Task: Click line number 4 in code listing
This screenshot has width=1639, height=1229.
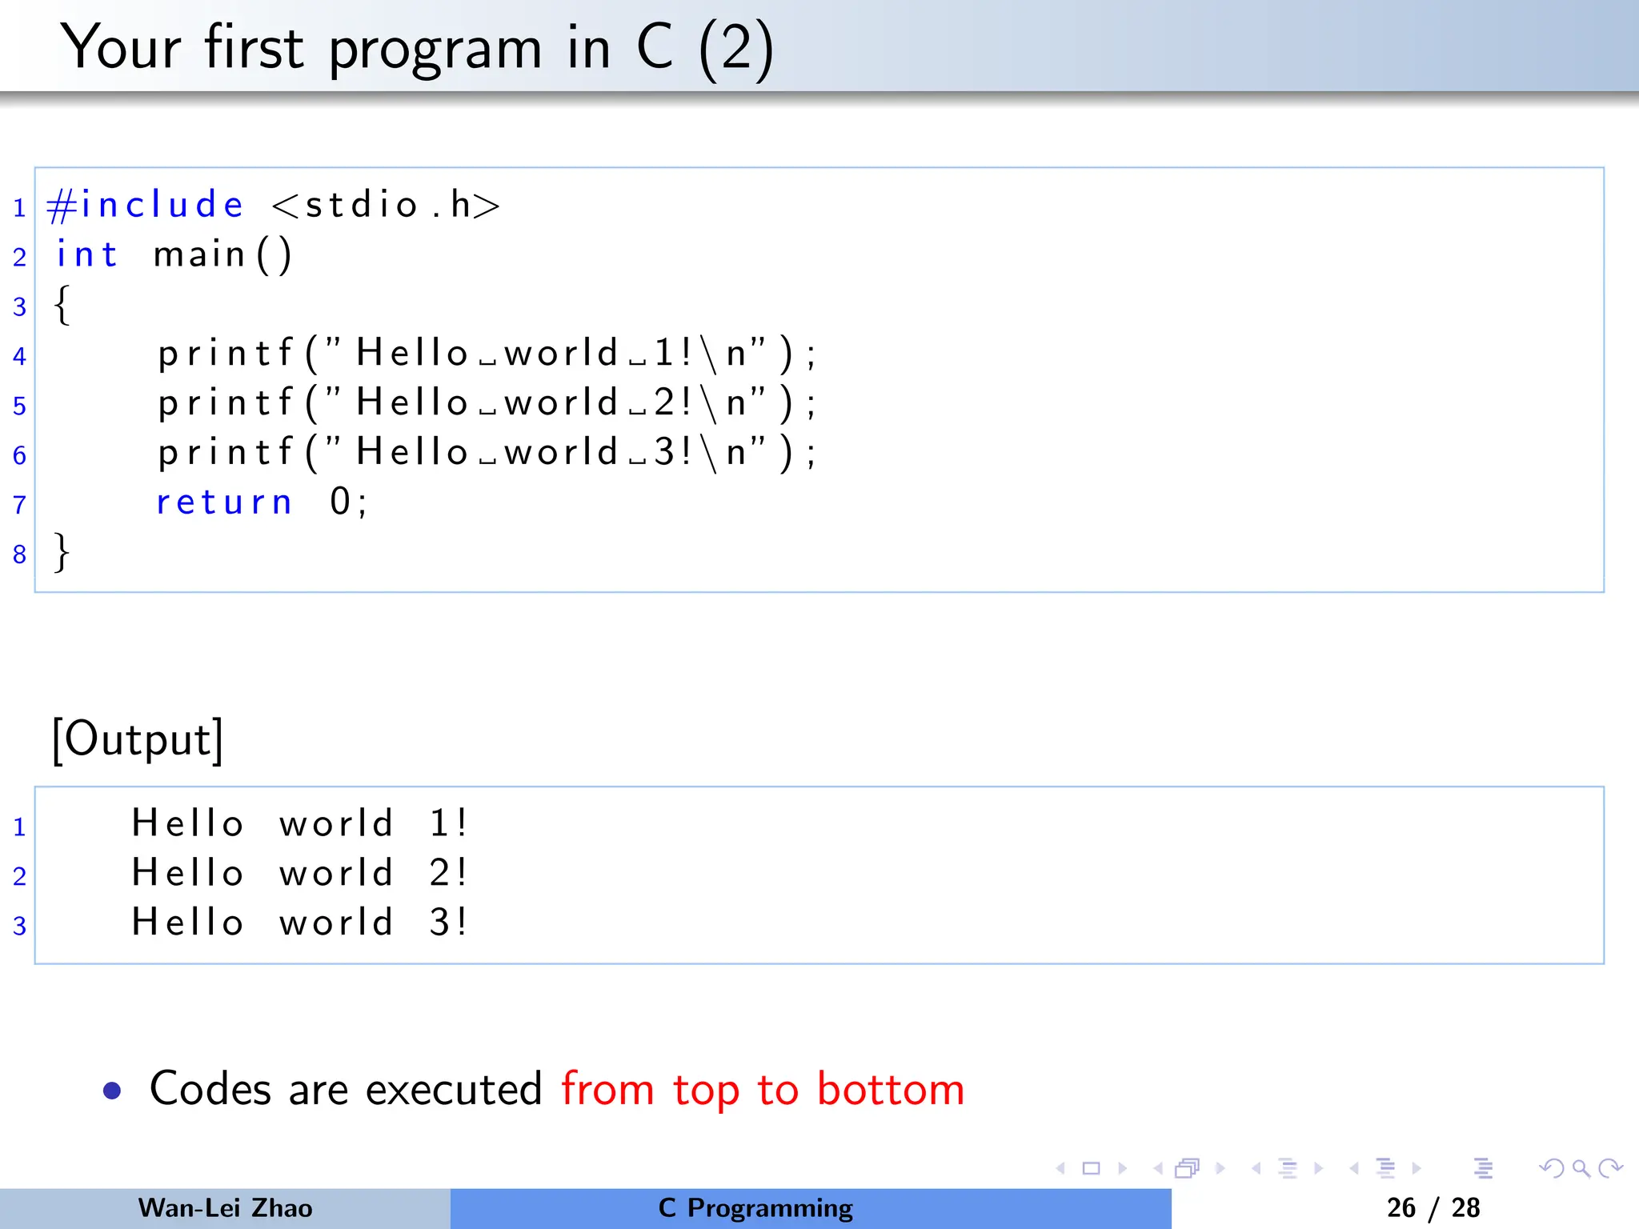Action: [x=20, y=356]
